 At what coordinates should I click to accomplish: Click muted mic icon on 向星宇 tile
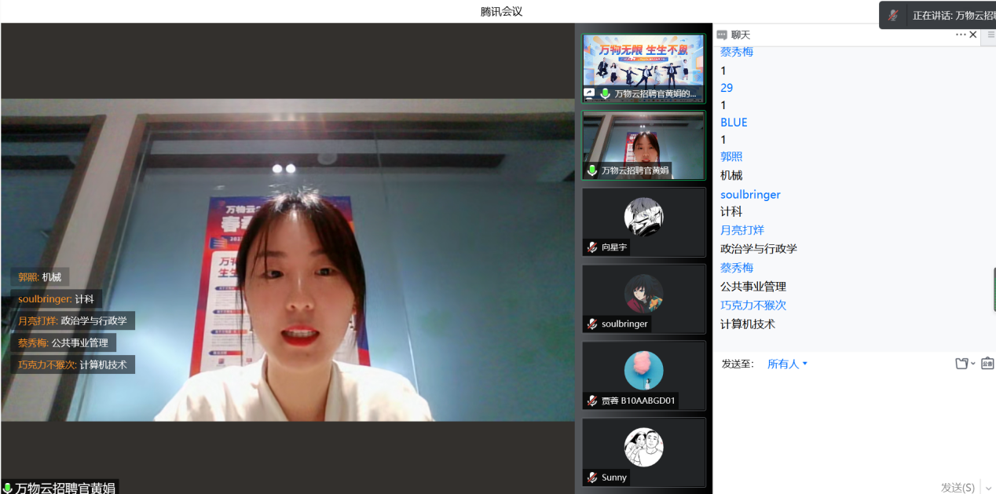pos(592,247)
